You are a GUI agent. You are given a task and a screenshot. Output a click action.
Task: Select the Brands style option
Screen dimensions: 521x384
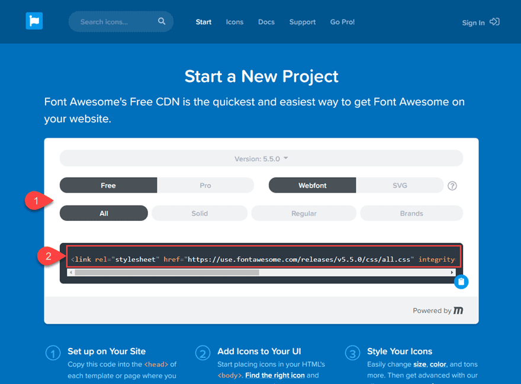tap(411, 213)
